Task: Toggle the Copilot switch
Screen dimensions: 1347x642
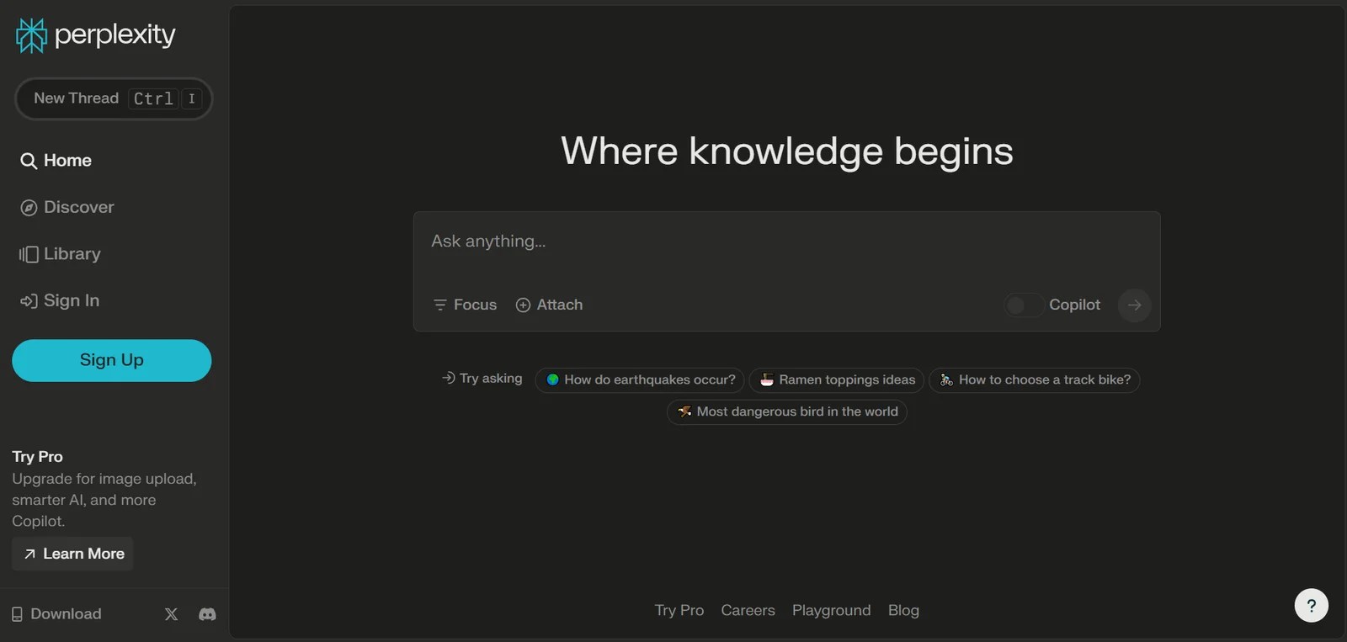Action: (x=1024, y=305)
